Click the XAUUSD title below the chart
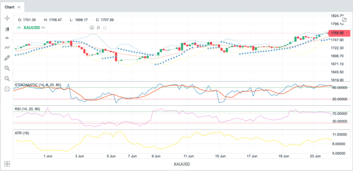The height and width of the screenshot is (171, 353). point(182,164)
